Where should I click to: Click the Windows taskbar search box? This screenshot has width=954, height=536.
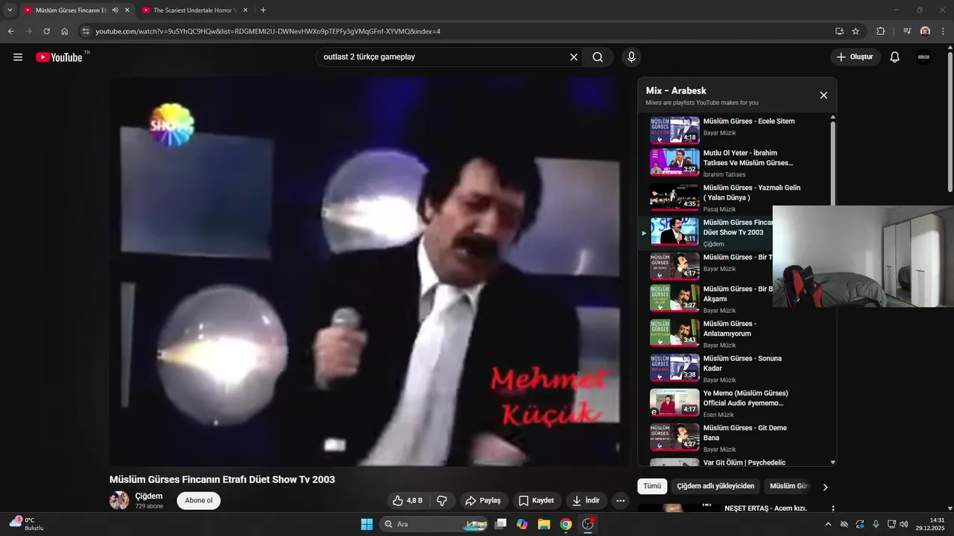(x=435, y=524)
